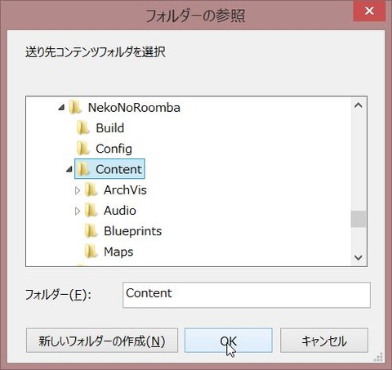The image size is (392, 370).
Task: Select the NekoNoRoomba folder label
Action: 134,108
